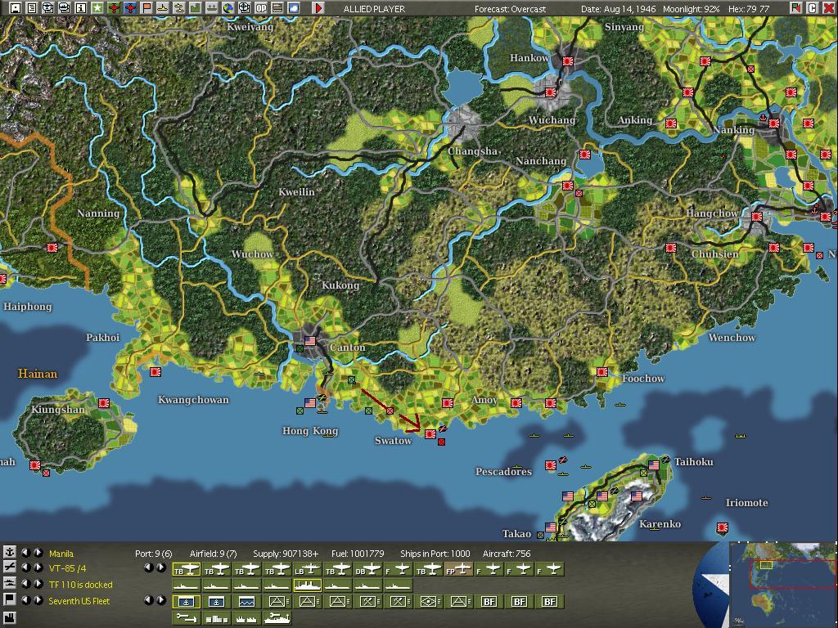
Task: Click the airplane icon beside VT-85 /4
Action: pos(9,567)
